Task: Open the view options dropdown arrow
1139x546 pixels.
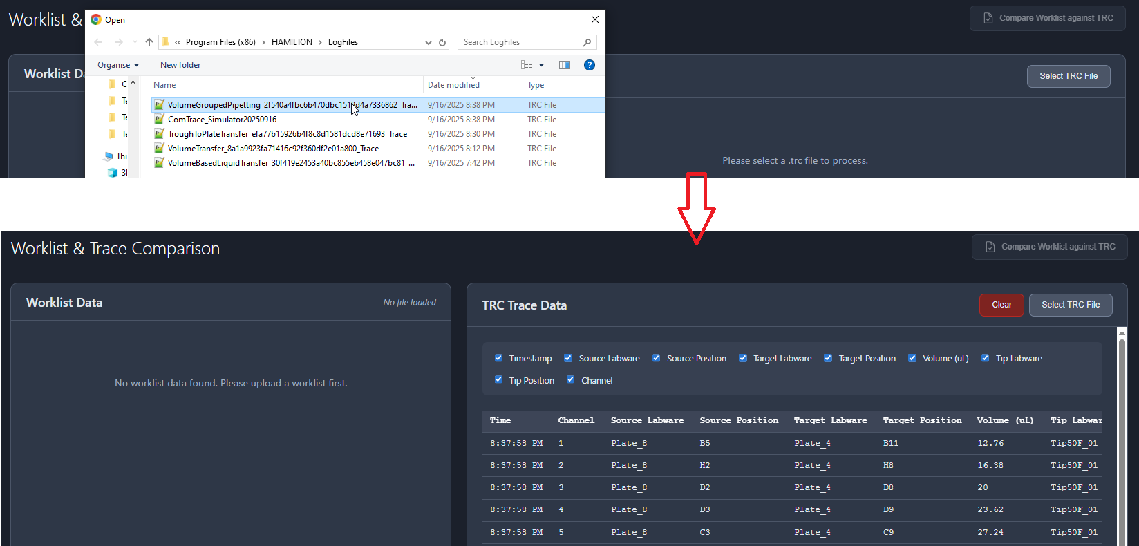Action: pyautogui.click(x=542, y=65)
